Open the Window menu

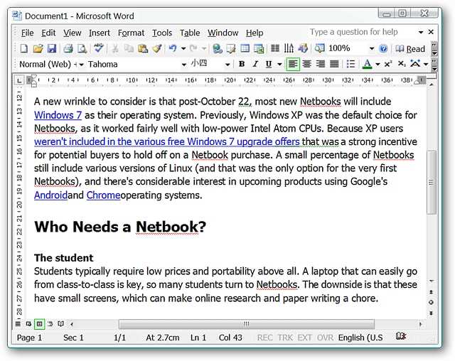point(223,33)
